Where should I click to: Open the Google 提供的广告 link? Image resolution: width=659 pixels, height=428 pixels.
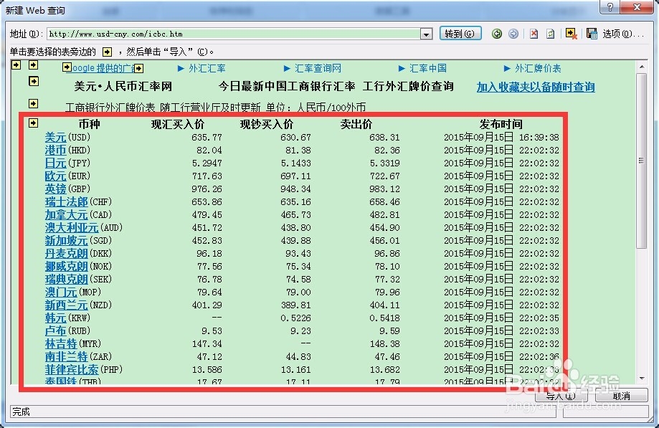103,68
